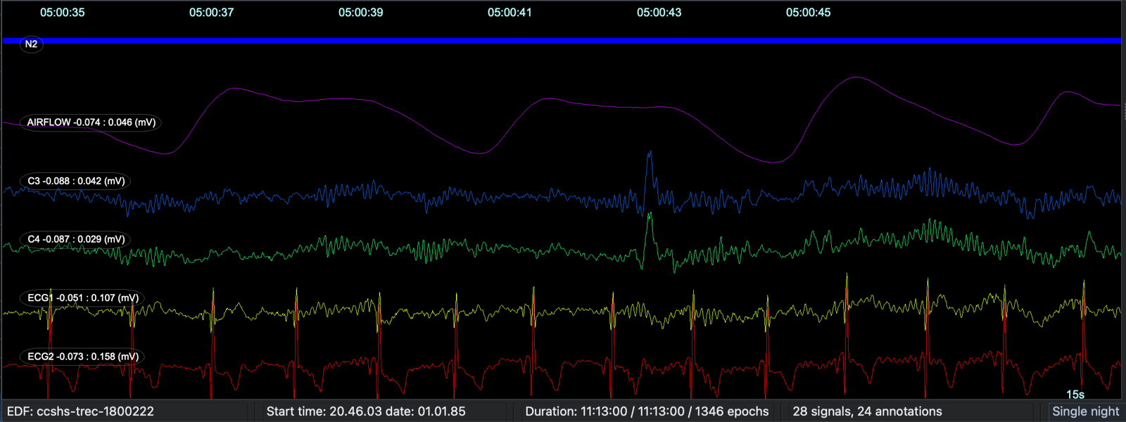This screenshot has height=422, width=1126.
Task: Click the N2 sleep stage label
Action: coord(31,44)
